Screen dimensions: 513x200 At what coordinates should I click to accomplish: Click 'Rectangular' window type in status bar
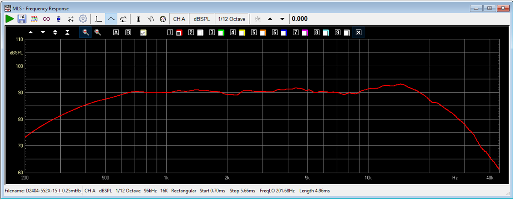coord(184,191)
